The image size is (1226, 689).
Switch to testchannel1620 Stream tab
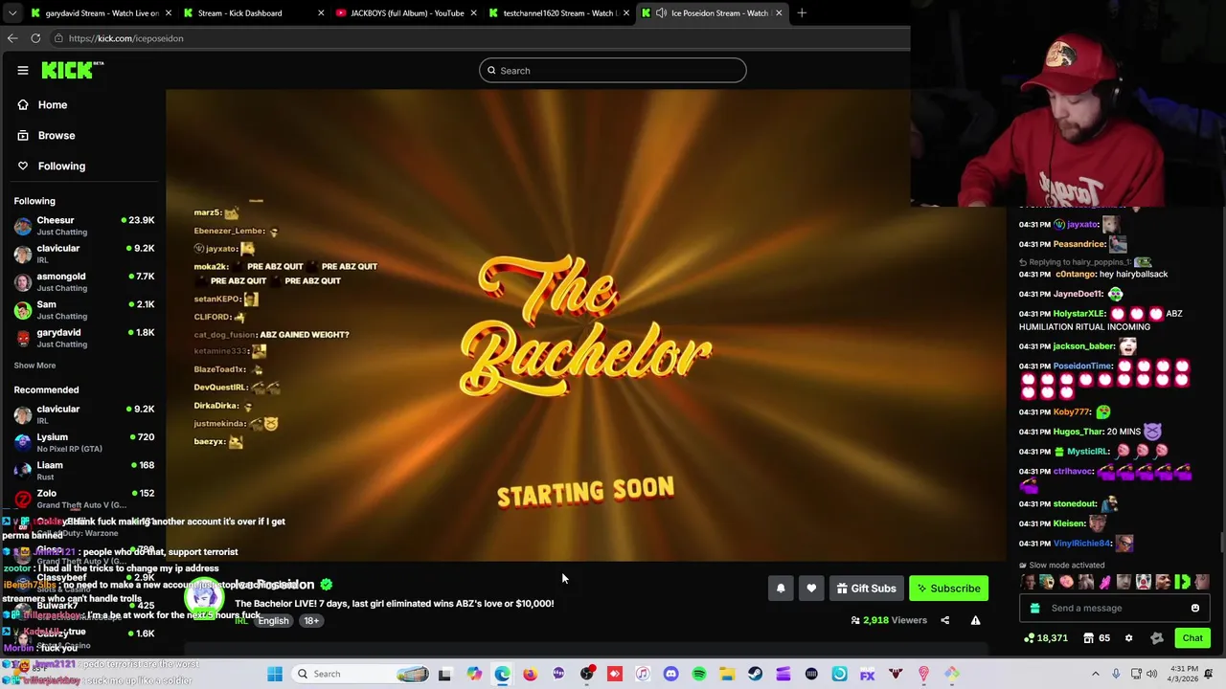(x=557, y=12)
